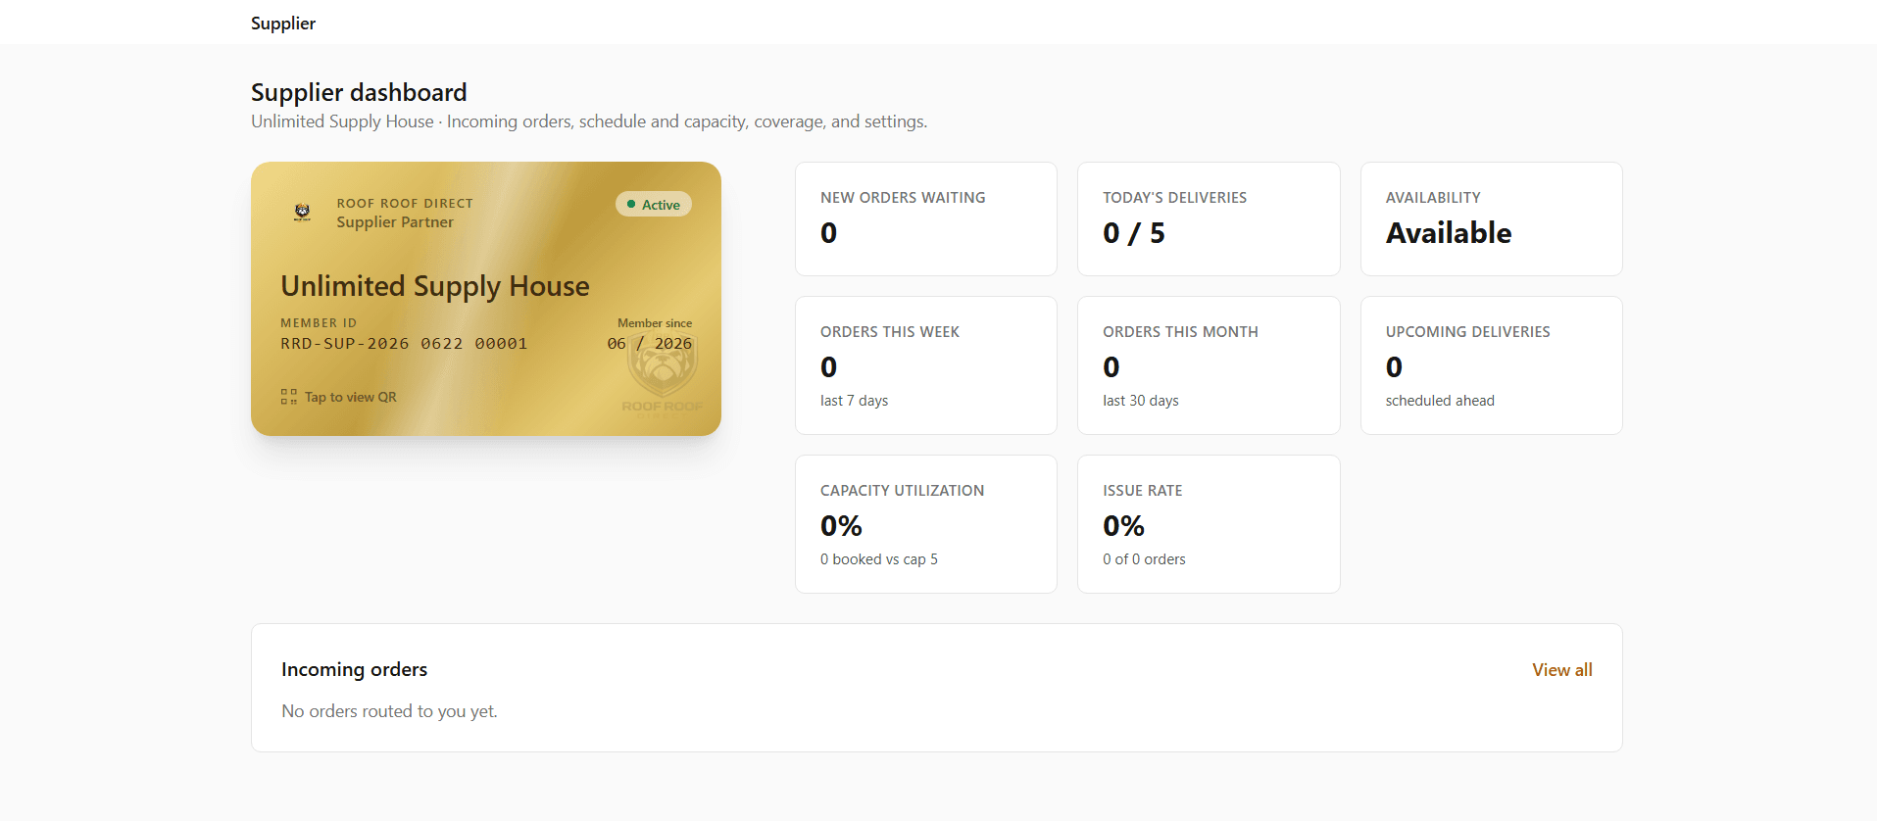
Task: Click the Incoming orders section heading
Action: [x=354, y=669]
